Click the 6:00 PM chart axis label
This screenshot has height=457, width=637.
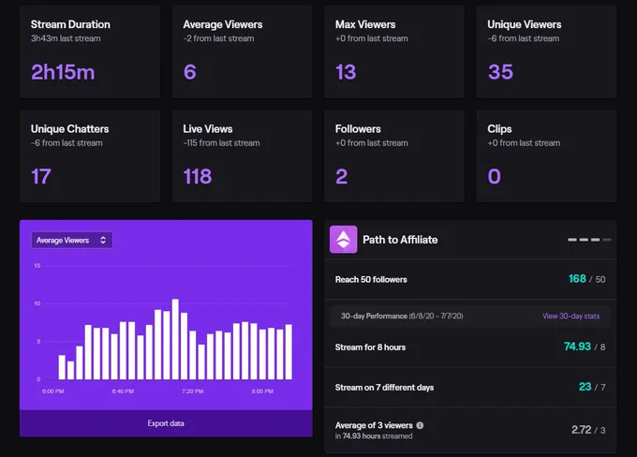point(52,391)
